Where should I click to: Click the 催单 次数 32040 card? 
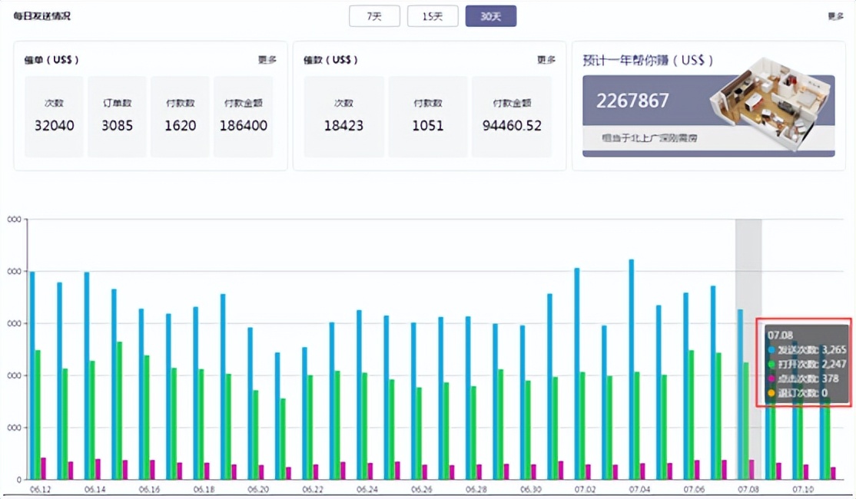coord(54,117)
